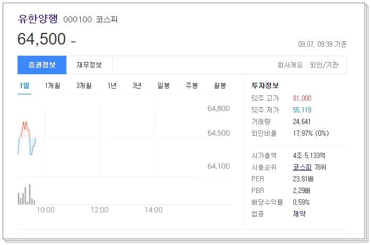The image size is (371, 245).
Task: Click the 14:00 time axis label
Action: click(x=154, y=210)
